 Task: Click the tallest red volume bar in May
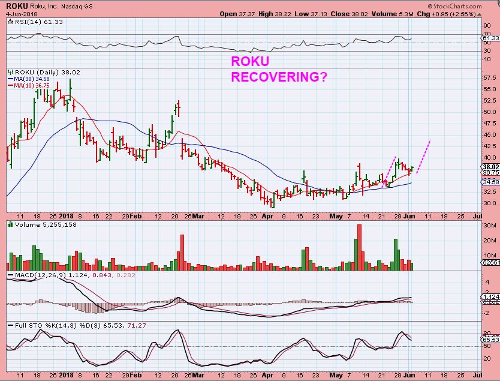pyautogui.click(x=359, y=248)
